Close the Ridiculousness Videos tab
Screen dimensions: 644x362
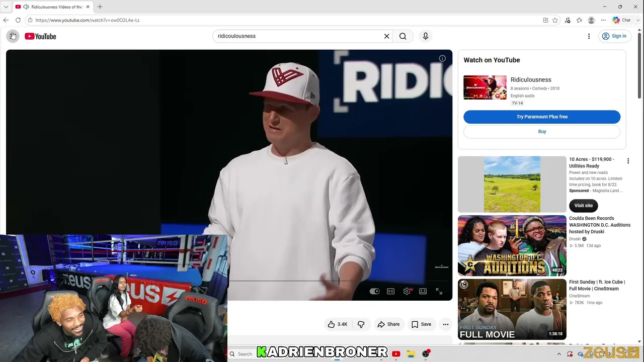[88, 7]
